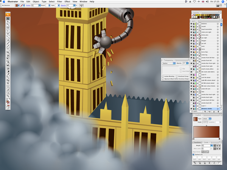
Task: Click the Layers panel scrollbar thumb
Action: coord(221,25)
